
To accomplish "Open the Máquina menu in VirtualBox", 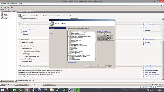I will 3,4.
